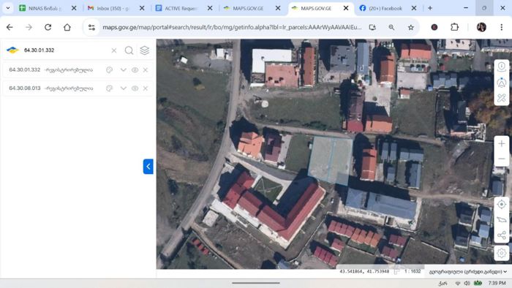Screen dimensions: 512x288
Task: Switch to the ACTIVE Request docs tab
Action: tap(181, 8)
